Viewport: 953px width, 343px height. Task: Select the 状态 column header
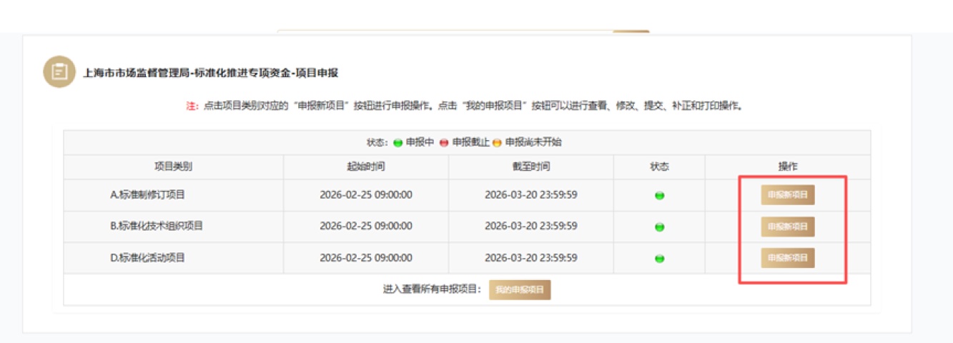click(659, 166)
